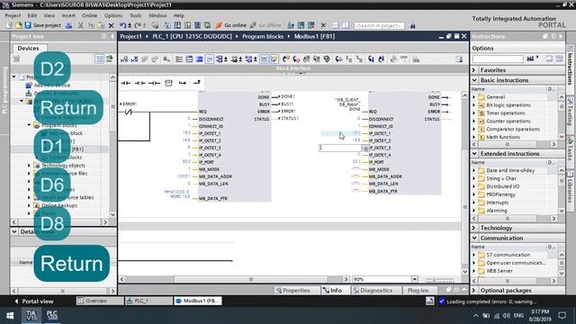Expand the Optional packages section
This screenshot has width=576, height=324.
[x=474, y=290]
